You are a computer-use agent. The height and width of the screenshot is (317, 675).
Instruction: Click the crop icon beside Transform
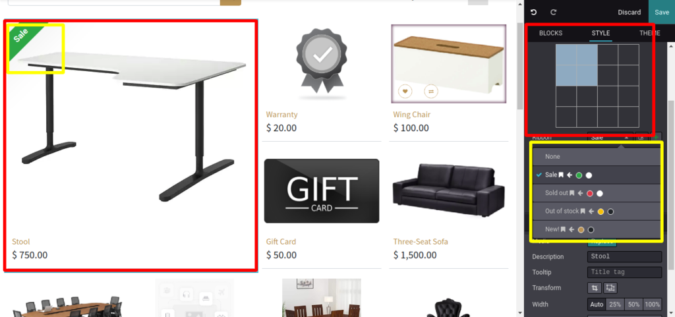pyautogui.click(x=595, y=288)
